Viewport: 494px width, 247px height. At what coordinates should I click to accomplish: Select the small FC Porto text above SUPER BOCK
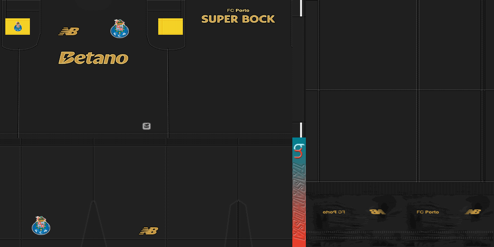238,10
